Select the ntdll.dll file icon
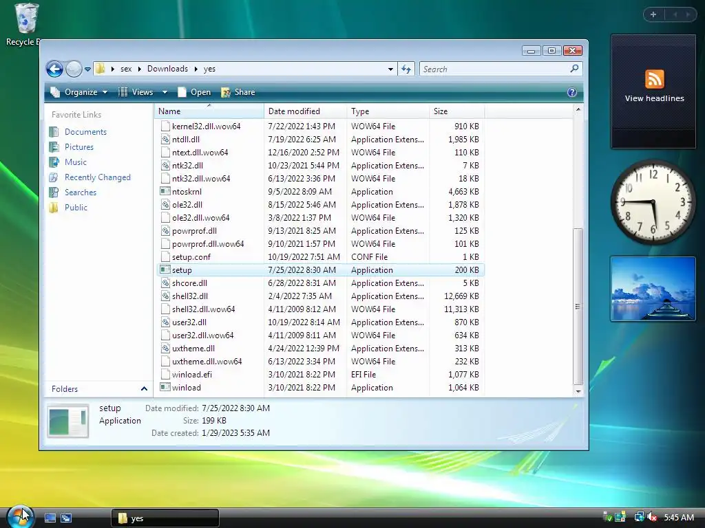The image size is (705, 528). pyautogui.click(x=165, y=139)
